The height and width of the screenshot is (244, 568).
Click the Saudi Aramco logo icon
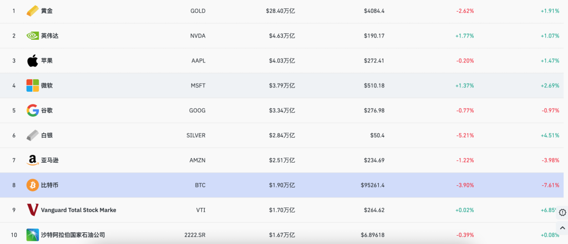coord(33,235)
